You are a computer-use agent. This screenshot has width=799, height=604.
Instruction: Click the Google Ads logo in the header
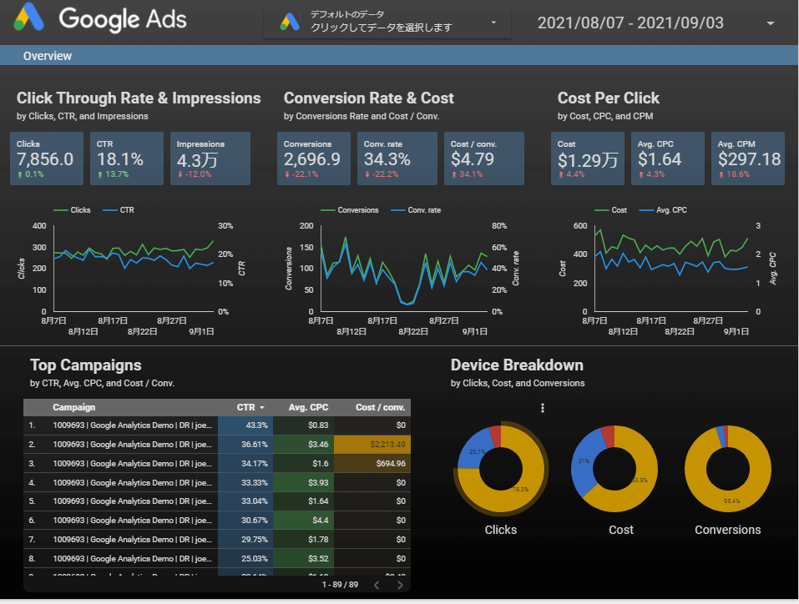point(100,19)
